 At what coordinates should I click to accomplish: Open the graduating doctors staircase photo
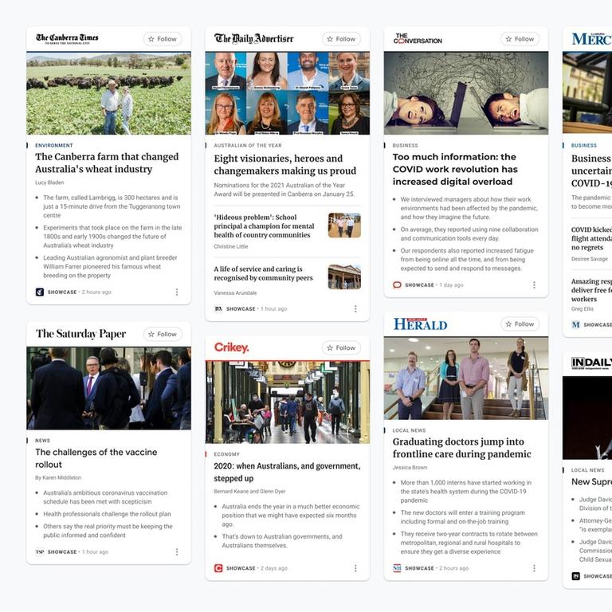pos(466,379)
